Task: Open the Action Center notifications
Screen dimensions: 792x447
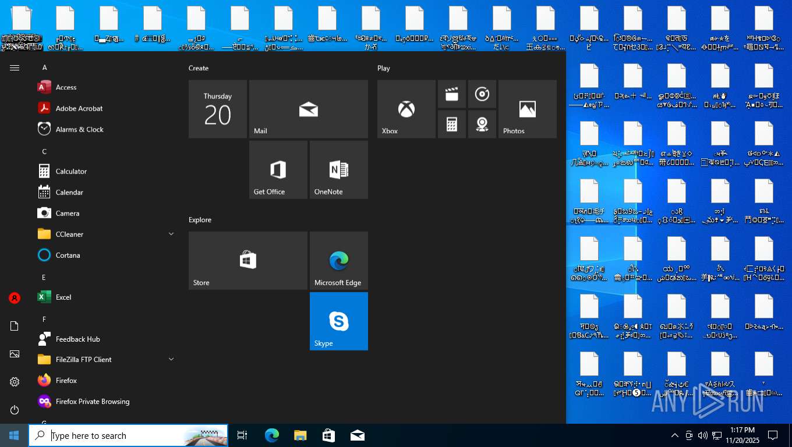Action: tap(773, 435)
